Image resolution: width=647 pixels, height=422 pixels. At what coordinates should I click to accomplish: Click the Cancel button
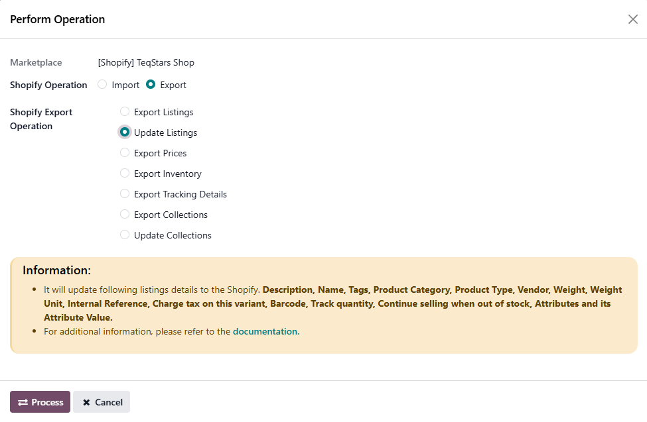click(x=102, y=402)
